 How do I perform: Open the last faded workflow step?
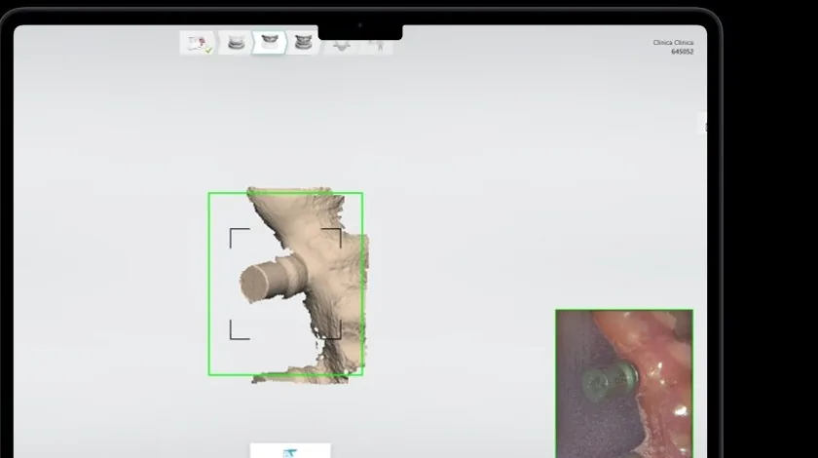pyautogui.click(x=377, y=46)
